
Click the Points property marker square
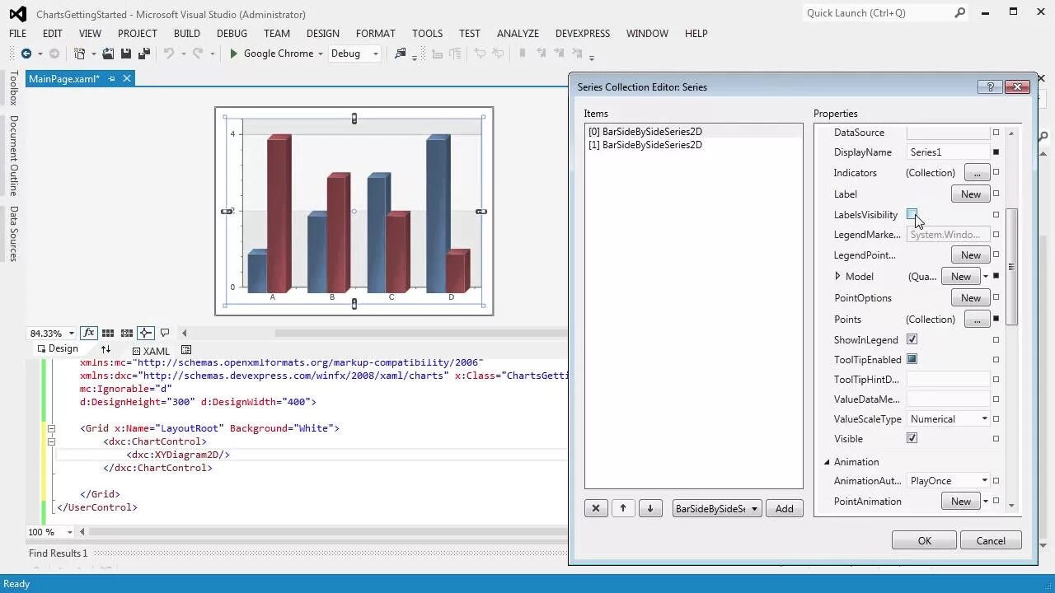coord(996,319)
